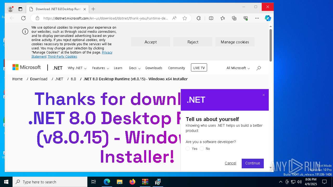Open the installer app on taskbar
Image resolution: width=333 pixels, height=187 pixels.
pos(158,182)
